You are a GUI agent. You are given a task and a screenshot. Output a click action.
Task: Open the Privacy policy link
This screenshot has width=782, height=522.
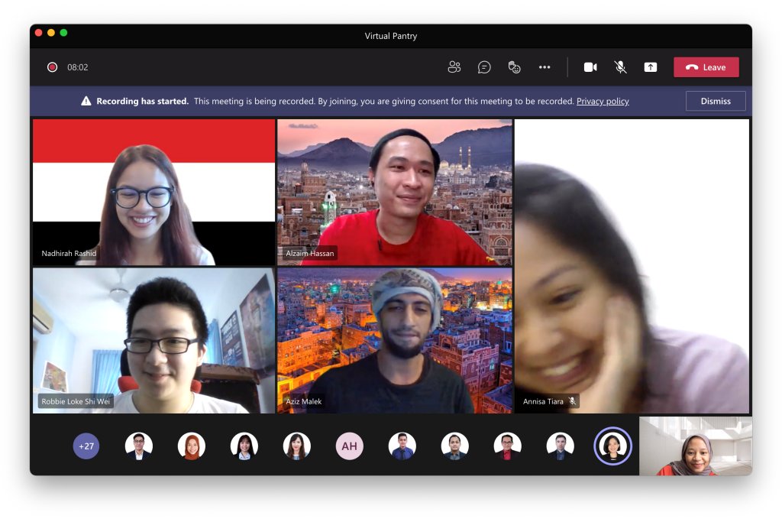(603, 101)
